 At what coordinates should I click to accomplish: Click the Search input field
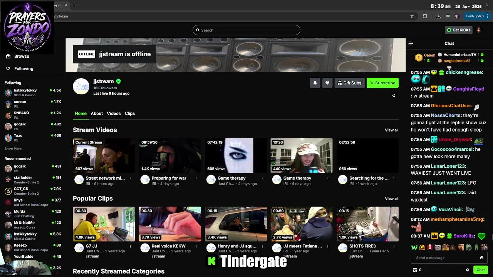point(246,30)
